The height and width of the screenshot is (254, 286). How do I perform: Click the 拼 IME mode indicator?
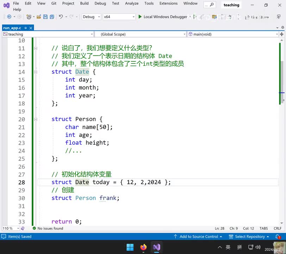[x=239, y=247]
